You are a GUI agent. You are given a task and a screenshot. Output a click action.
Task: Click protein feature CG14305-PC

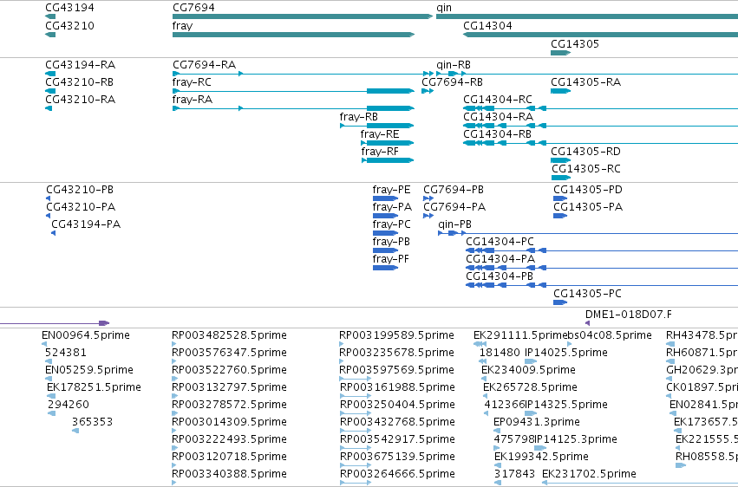(x=560, y=302)
